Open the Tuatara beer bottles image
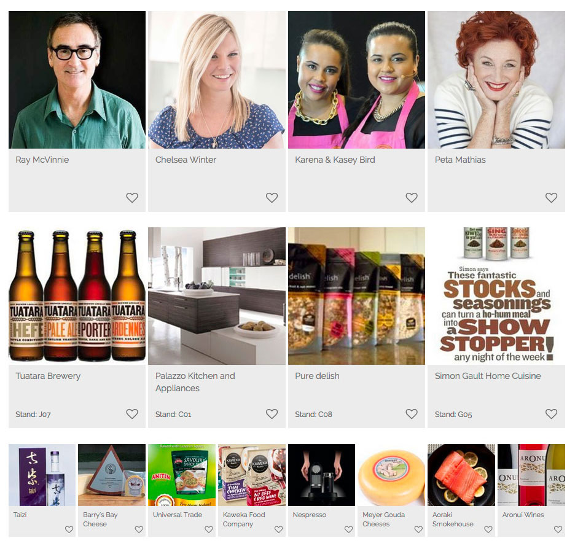Image resolution: width=575 pixels, height=546 pixels. (x=77, y=296)
